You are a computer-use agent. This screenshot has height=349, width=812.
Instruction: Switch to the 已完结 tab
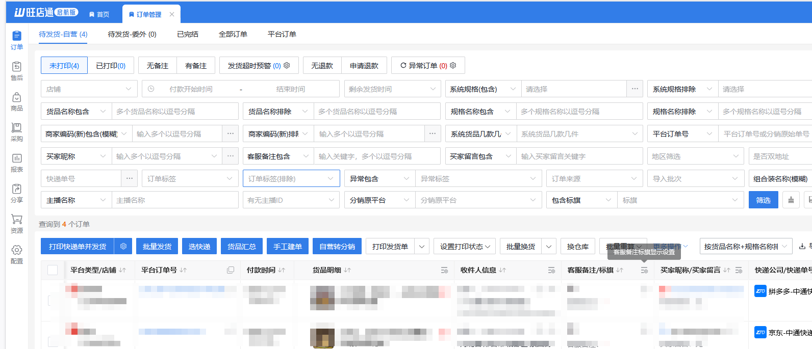pos(188,34)
